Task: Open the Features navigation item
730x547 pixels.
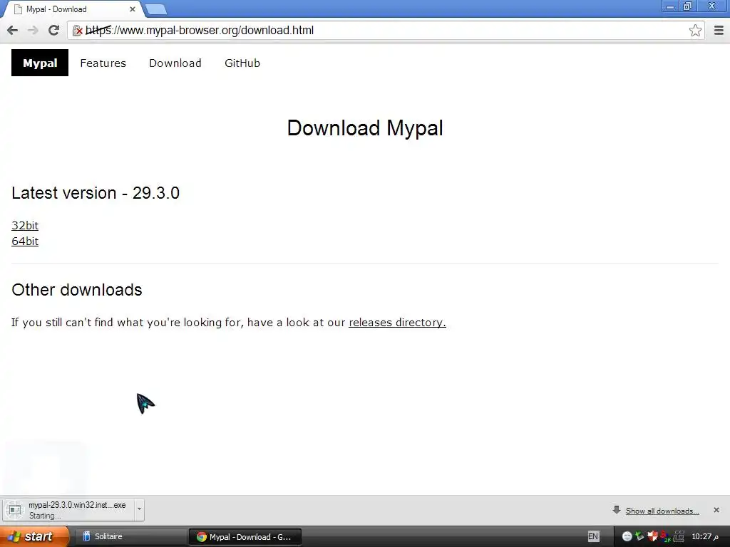Action: point(103,63)
